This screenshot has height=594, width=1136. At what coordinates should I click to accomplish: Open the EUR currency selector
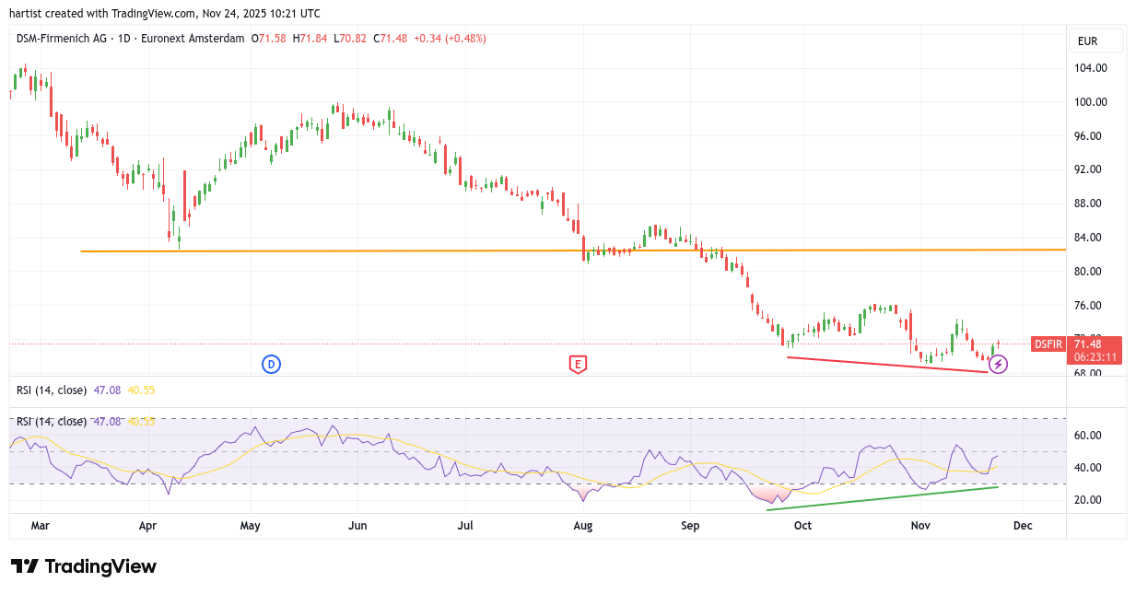pos(1095,41)
